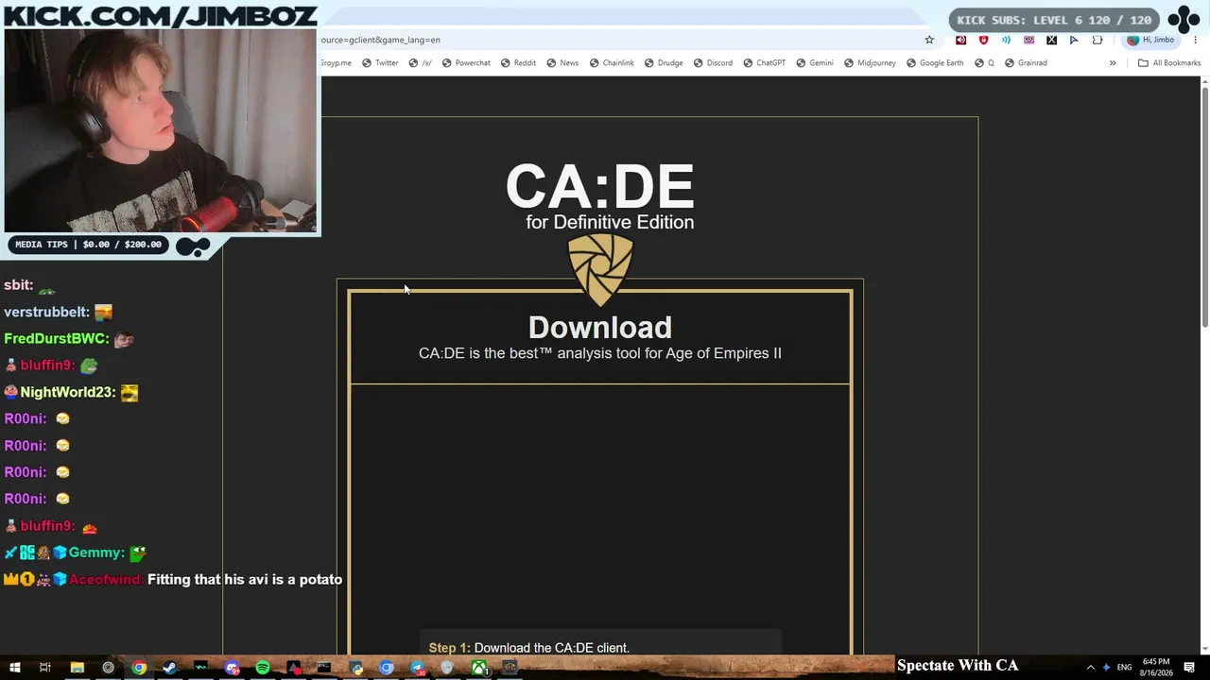Open the Google Earth bookmark

tap(935, 63)
